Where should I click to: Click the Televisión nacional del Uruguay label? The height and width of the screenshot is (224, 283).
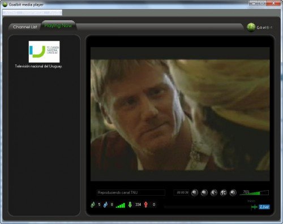[38, 66]
